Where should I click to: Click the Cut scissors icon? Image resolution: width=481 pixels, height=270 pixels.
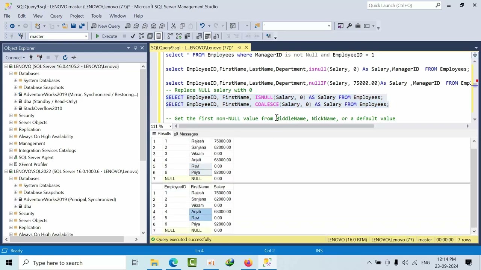point(173,26)
